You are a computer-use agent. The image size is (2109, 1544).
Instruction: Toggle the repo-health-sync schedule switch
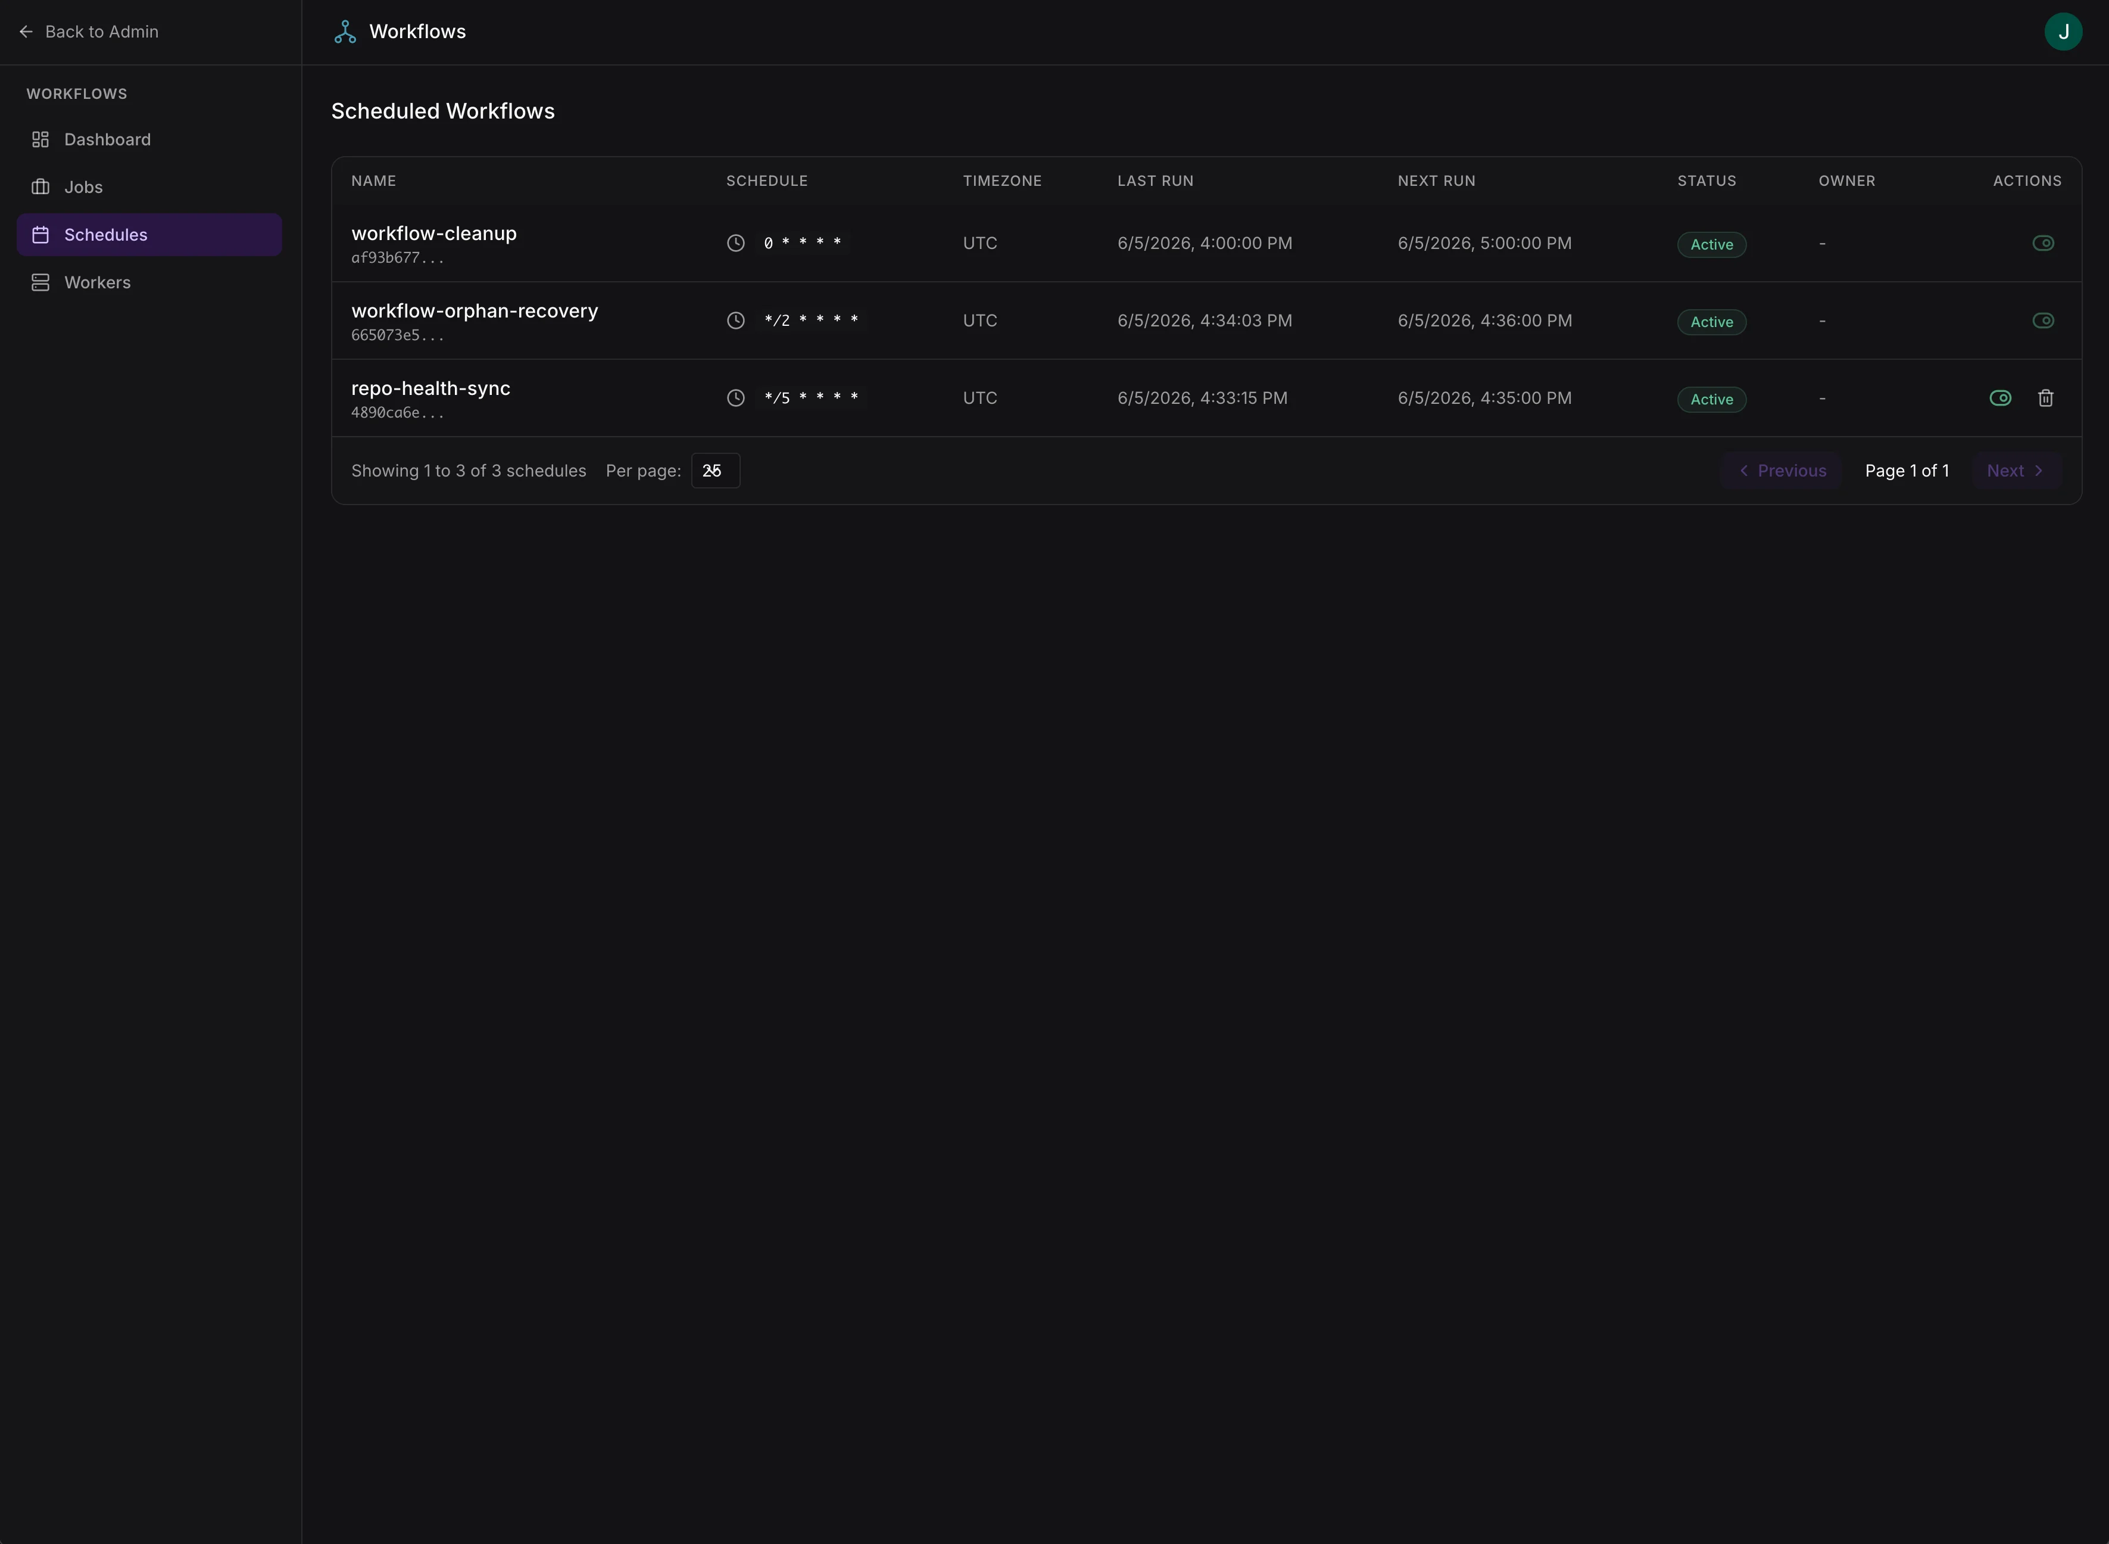tap(1999, 398)
